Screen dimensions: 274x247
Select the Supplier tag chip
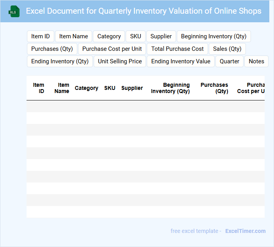tap(161, 36)
